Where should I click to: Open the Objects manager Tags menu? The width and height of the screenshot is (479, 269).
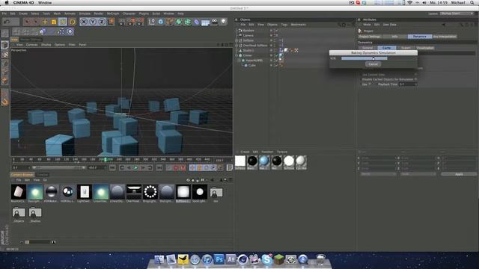tap(284, 25)
